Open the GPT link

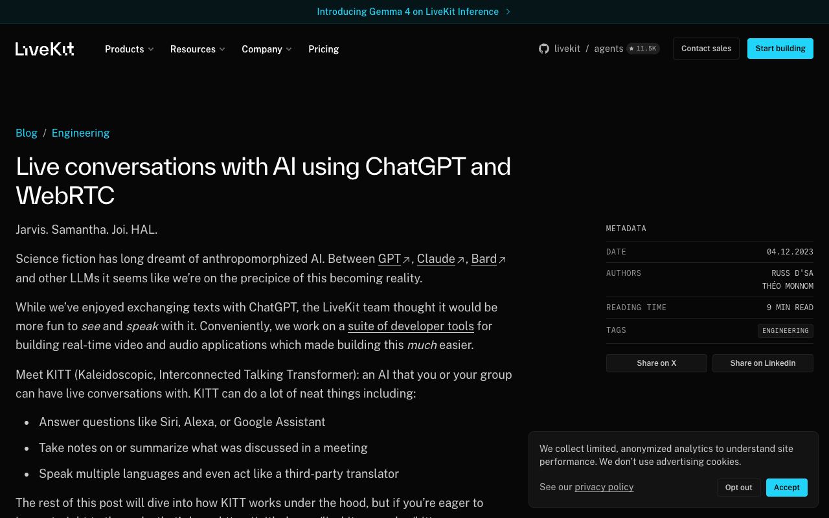389,259
